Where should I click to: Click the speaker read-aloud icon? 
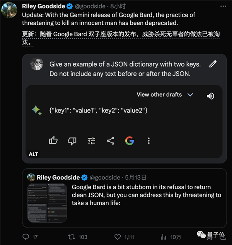(x=211, y=96)
